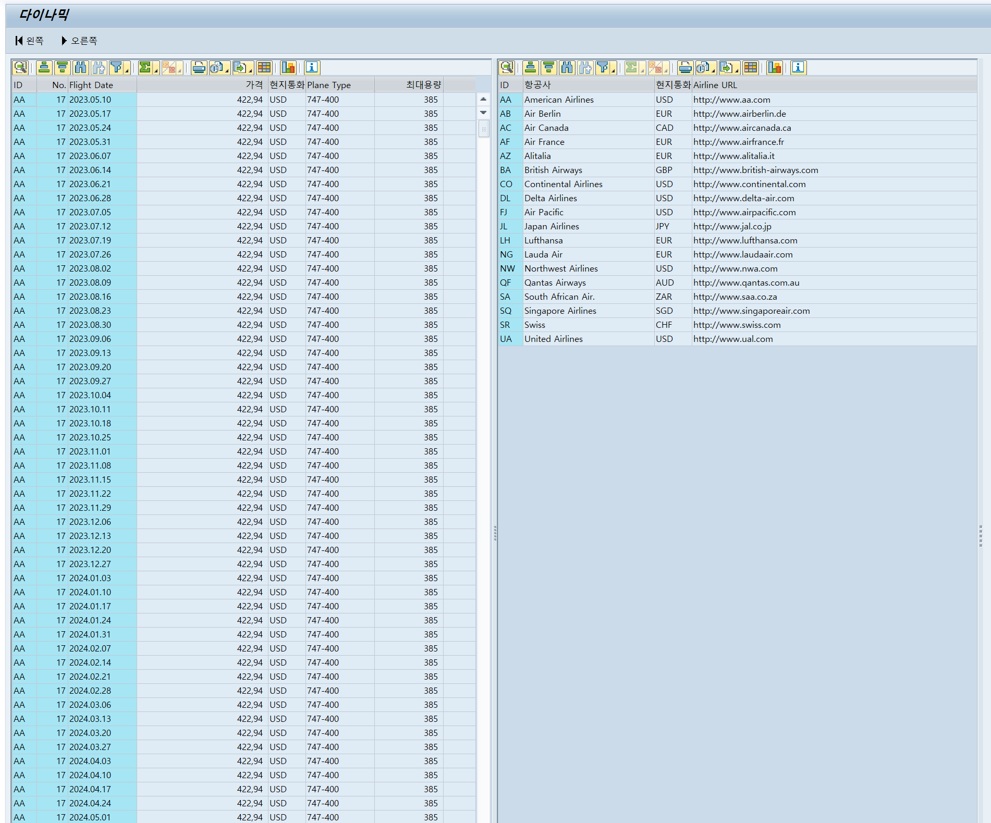Viewport: 991px width, 823px height.
Task: Set filter in the right airlines grid
Action: pyautogui.click(x=603, y=67)
